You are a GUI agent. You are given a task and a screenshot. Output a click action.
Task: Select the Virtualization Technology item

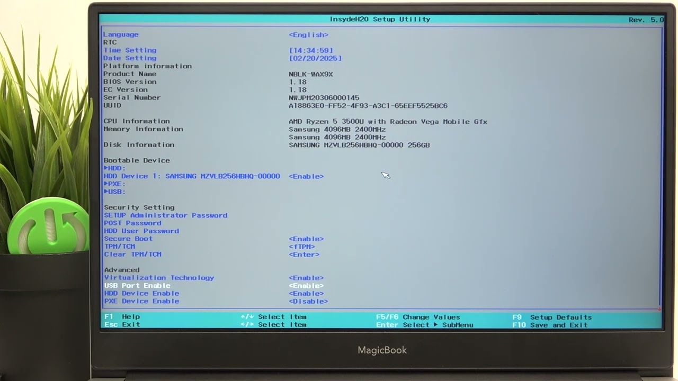[x=159, y=278]
